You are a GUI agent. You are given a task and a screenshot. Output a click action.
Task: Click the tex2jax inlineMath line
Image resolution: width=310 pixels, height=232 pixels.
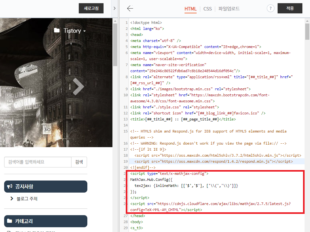[186, 186]
